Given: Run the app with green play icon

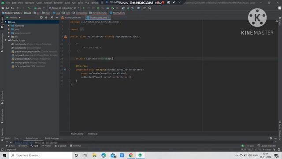Looking at the screenshot, I should click(x=84, y=8).
